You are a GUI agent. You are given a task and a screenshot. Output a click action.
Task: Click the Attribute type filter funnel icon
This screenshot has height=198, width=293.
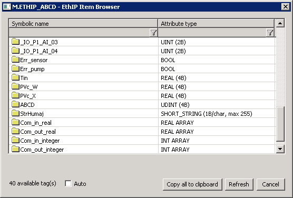270,33
